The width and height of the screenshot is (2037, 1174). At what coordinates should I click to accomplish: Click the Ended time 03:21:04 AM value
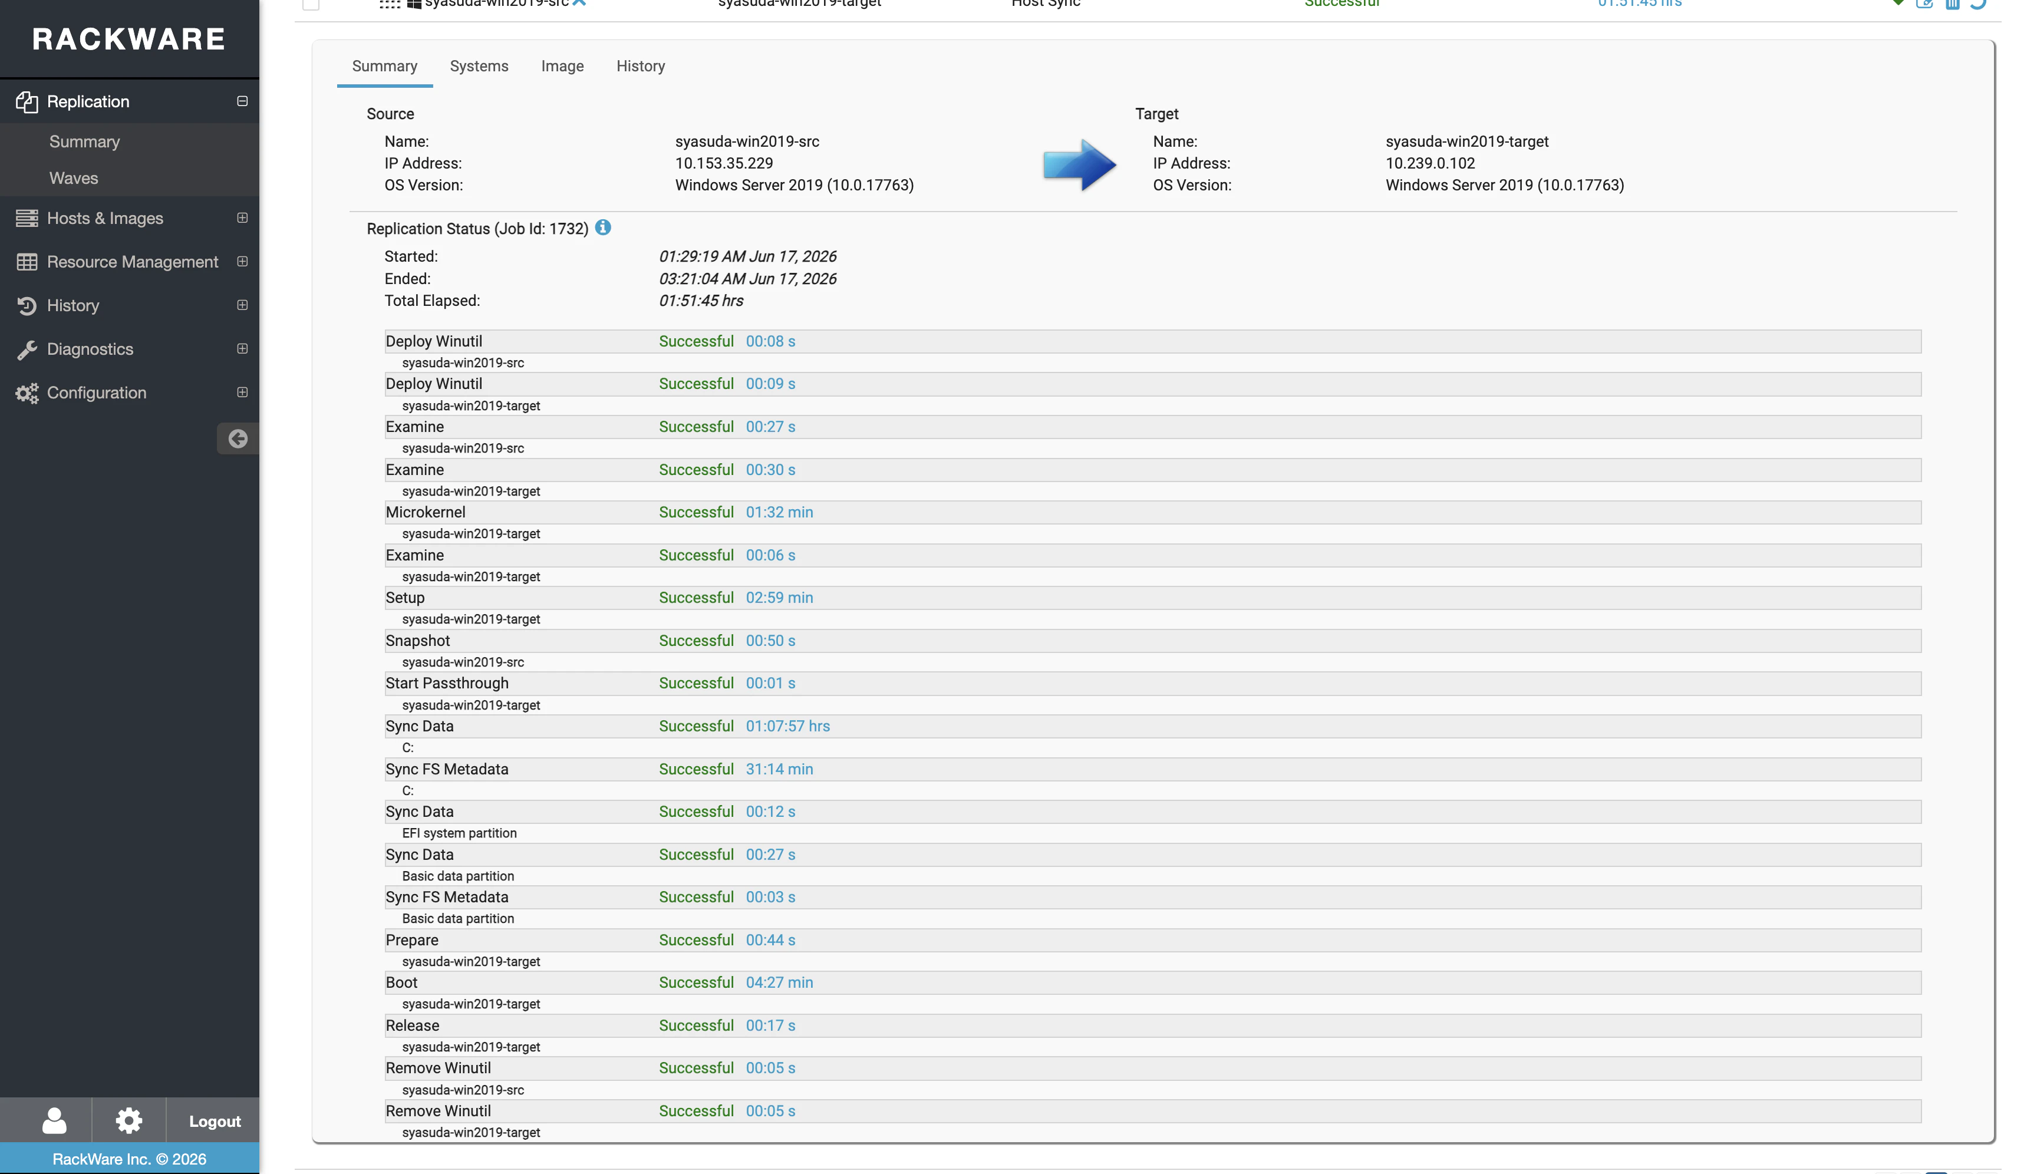pyautogui.click(x=747, y=278)
